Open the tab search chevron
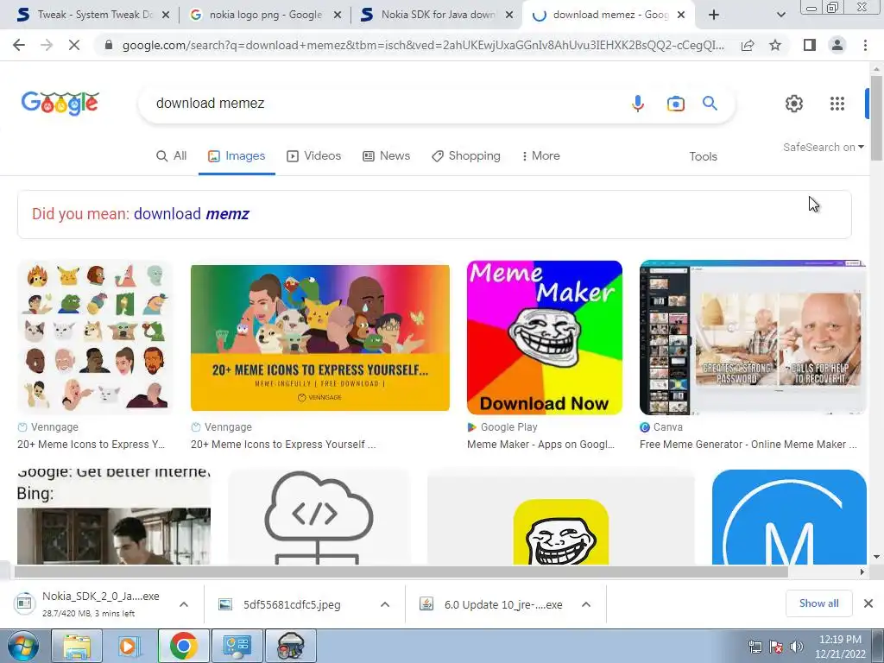This screenshot has width=884, height=663. [x=780, y=16]
